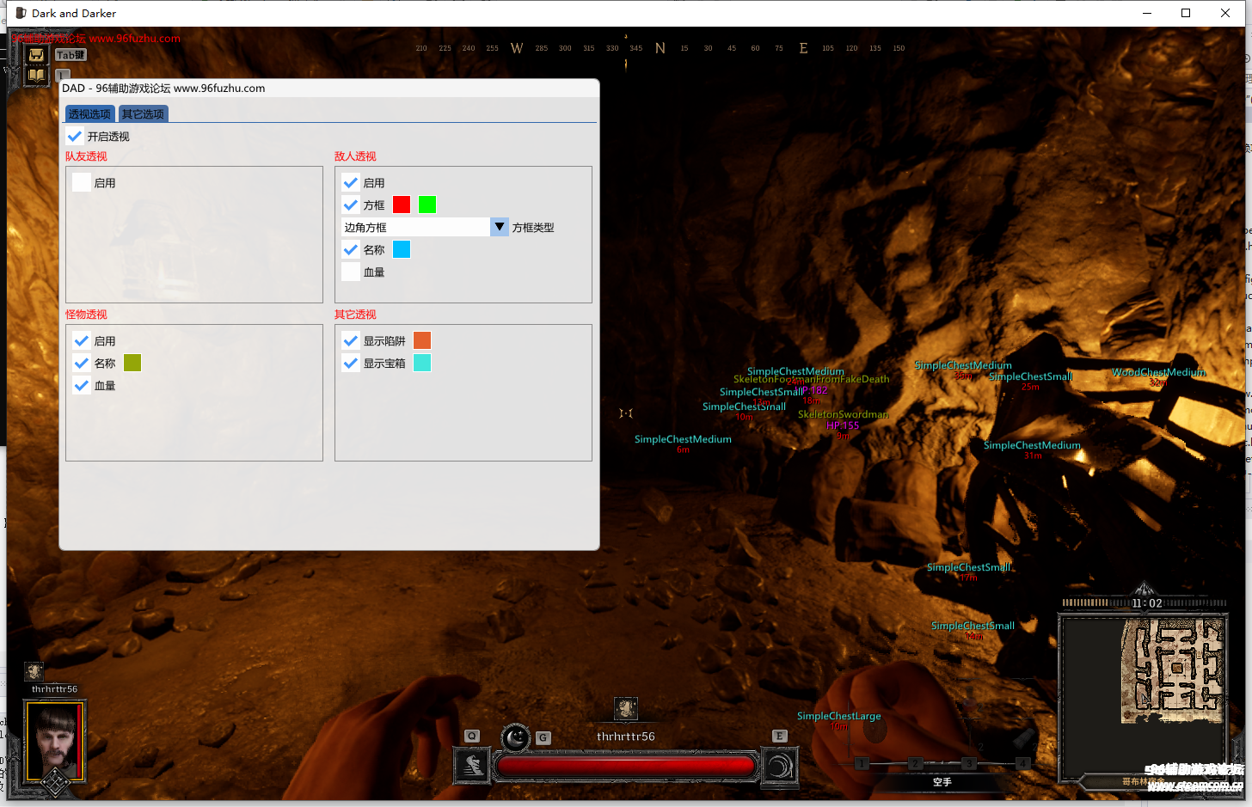Click the diamond emblem below the character portrait
The width and height of the screenshot is (1252, 807).
click(x=56, y=782)
